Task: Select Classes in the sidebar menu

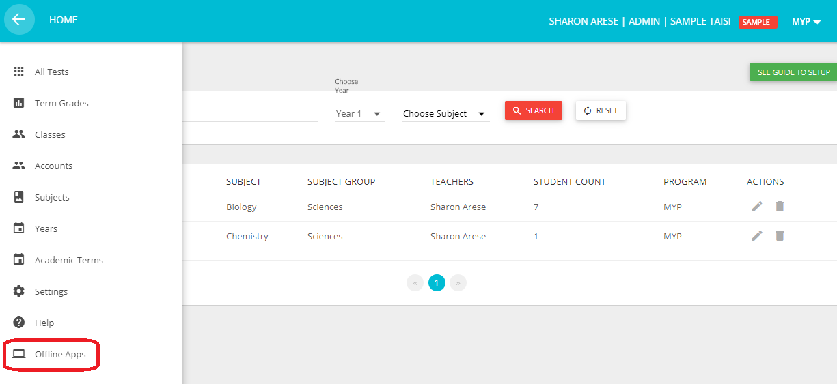Action: (x=50, y=134)
